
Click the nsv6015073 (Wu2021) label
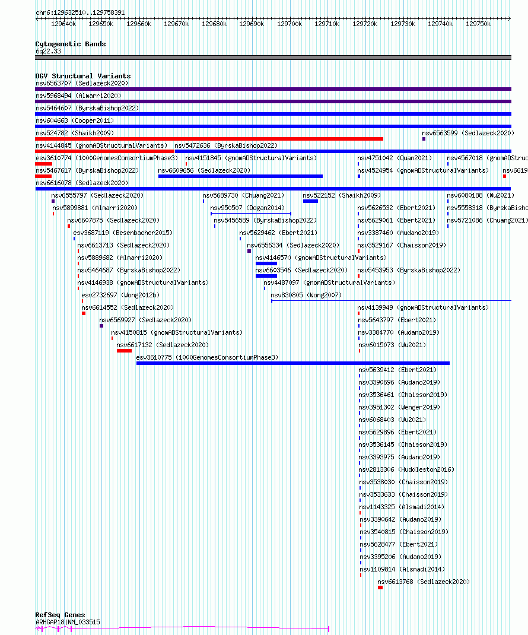point(392,345)
